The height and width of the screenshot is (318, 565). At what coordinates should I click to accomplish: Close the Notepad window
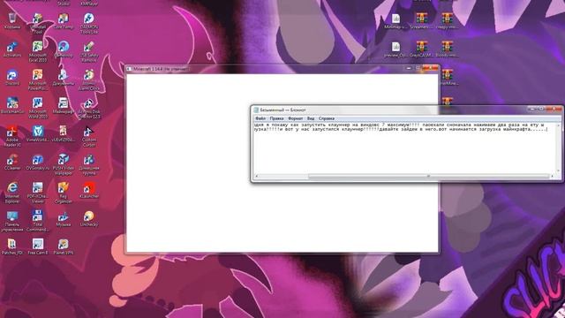554,109
